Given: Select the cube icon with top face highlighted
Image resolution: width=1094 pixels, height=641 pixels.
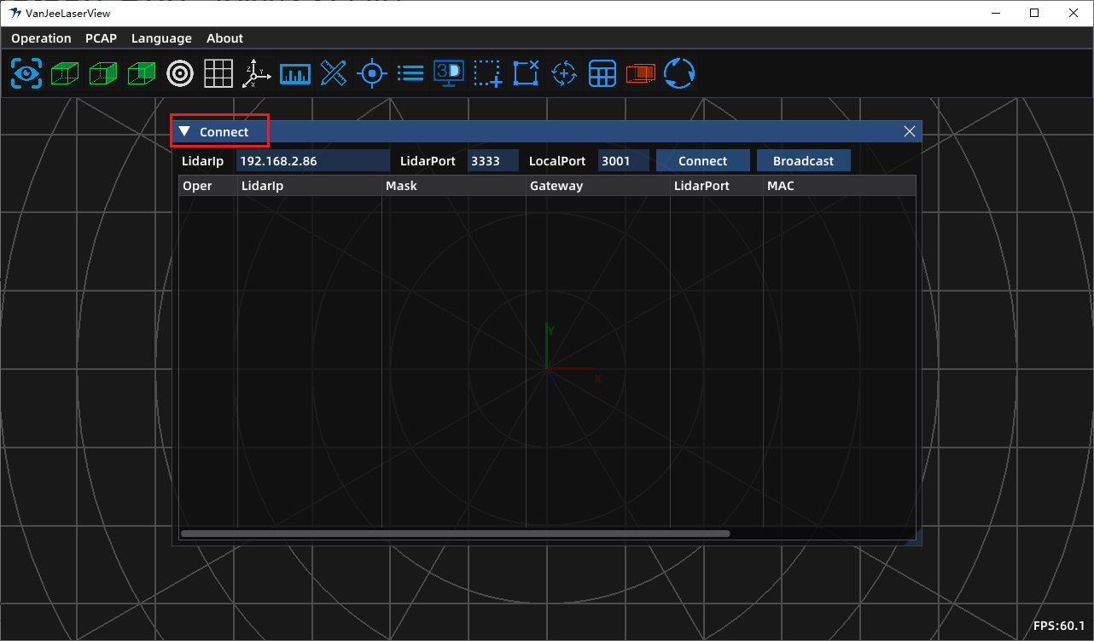Looking at the screenshot, I should 65,73.
